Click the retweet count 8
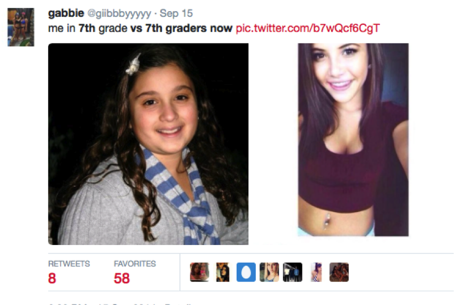 tap(52, 278)
